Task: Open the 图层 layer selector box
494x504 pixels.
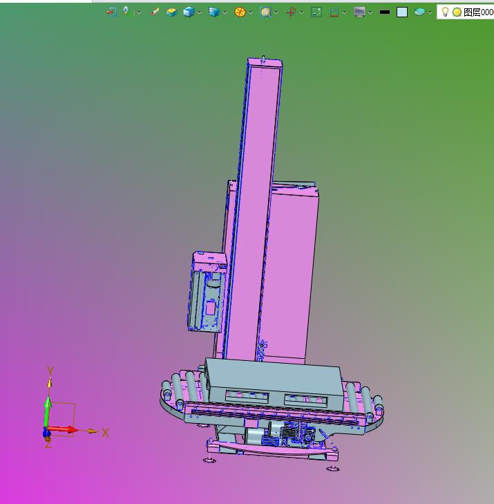Action: 466,12
